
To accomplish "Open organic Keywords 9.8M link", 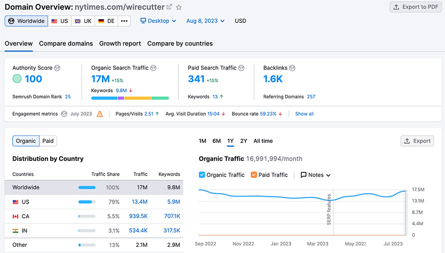I will pos(121,90).
